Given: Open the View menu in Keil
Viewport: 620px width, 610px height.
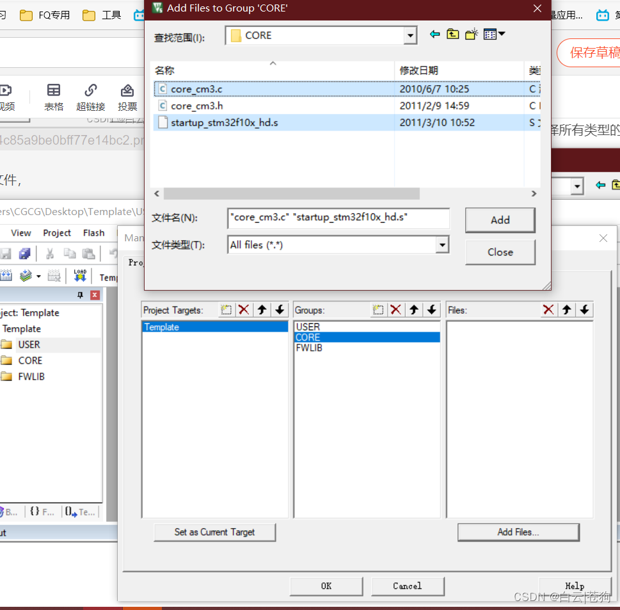Looking at the screenshot, I should tap(21, 233).
